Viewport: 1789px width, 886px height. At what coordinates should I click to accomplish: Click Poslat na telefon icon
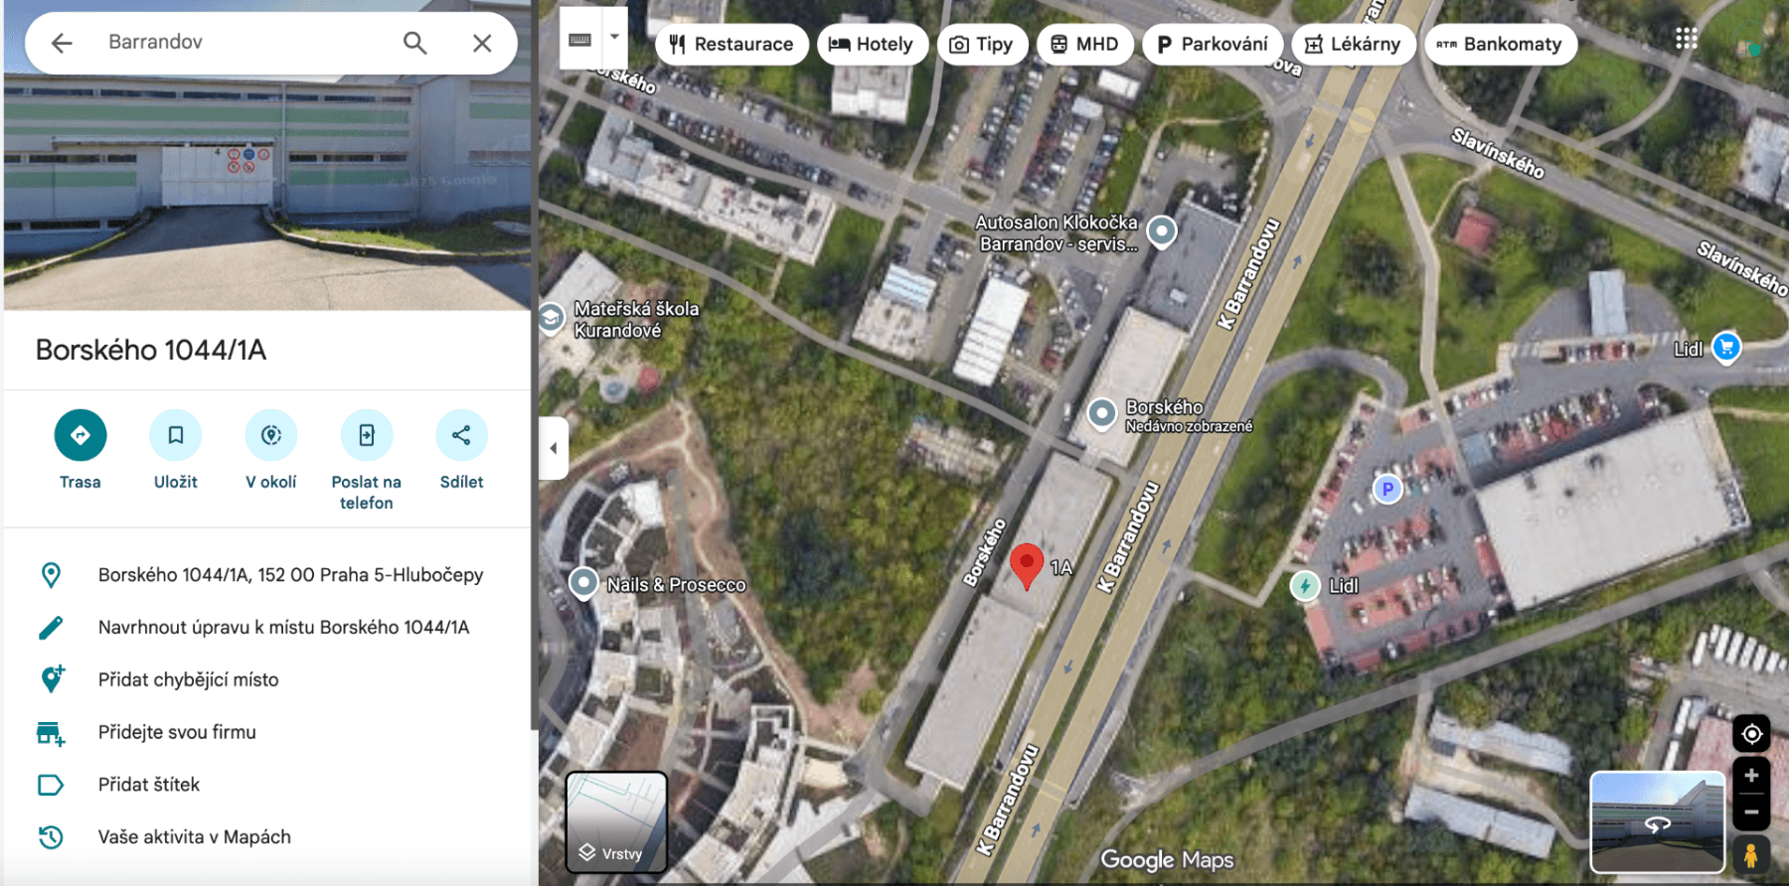pos(367,435)
